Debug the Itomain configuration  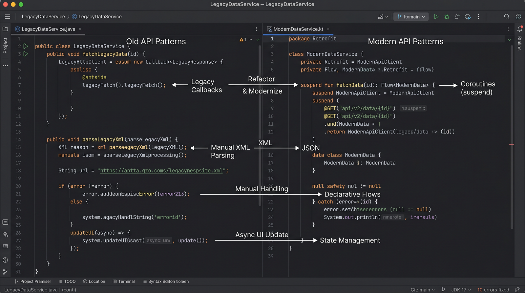pos(447,17)
